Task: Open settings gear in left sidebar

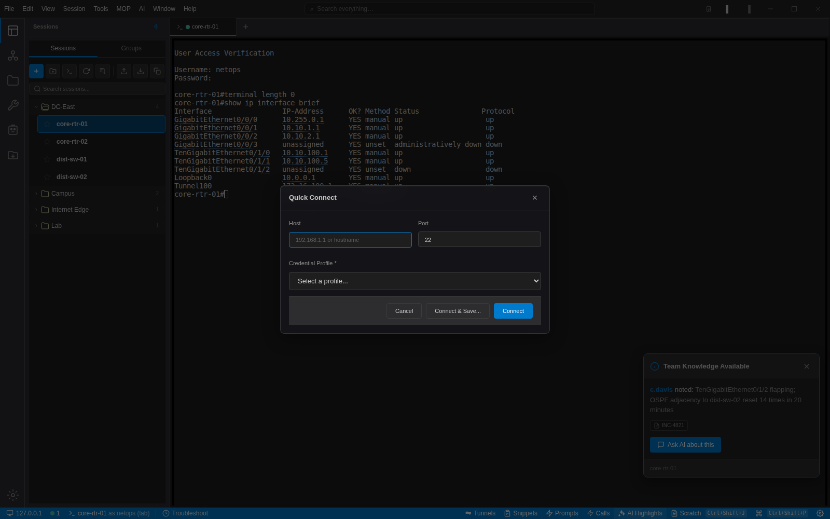Action: (13, 495)
